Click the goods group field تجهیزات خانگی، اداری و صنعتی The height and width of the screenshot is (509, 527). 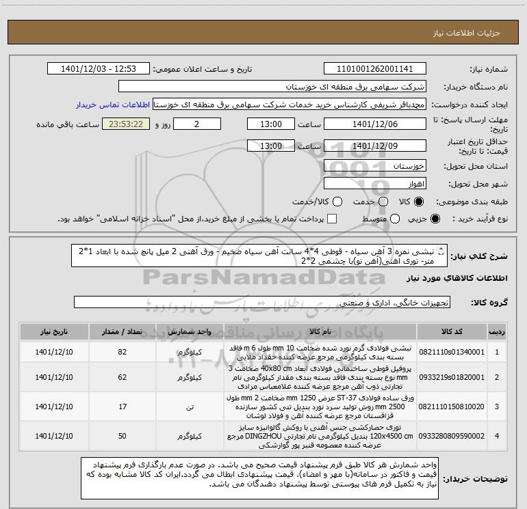coord(262,302)
